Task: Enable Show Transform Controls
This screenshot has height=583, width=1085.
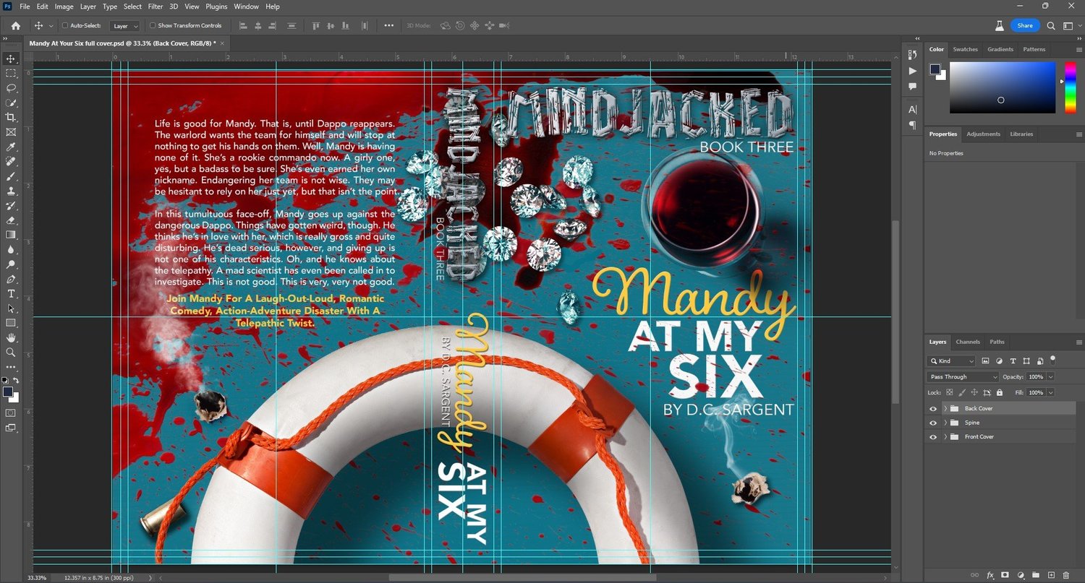Action: (152, 25)
